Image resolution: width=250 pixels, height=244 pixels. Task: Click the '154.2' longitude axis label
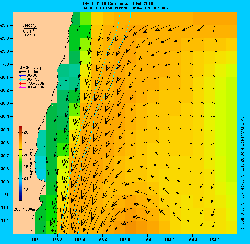pos(170,240)
